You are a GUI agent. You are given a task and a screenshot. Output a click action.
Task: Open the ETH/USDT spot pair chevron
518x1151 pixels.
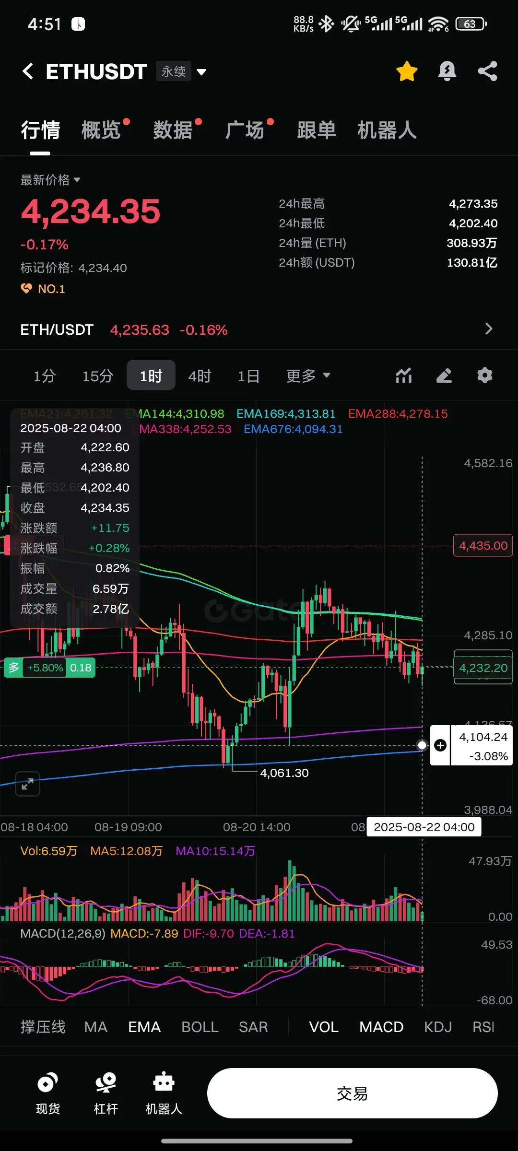(x=489, y=329)
